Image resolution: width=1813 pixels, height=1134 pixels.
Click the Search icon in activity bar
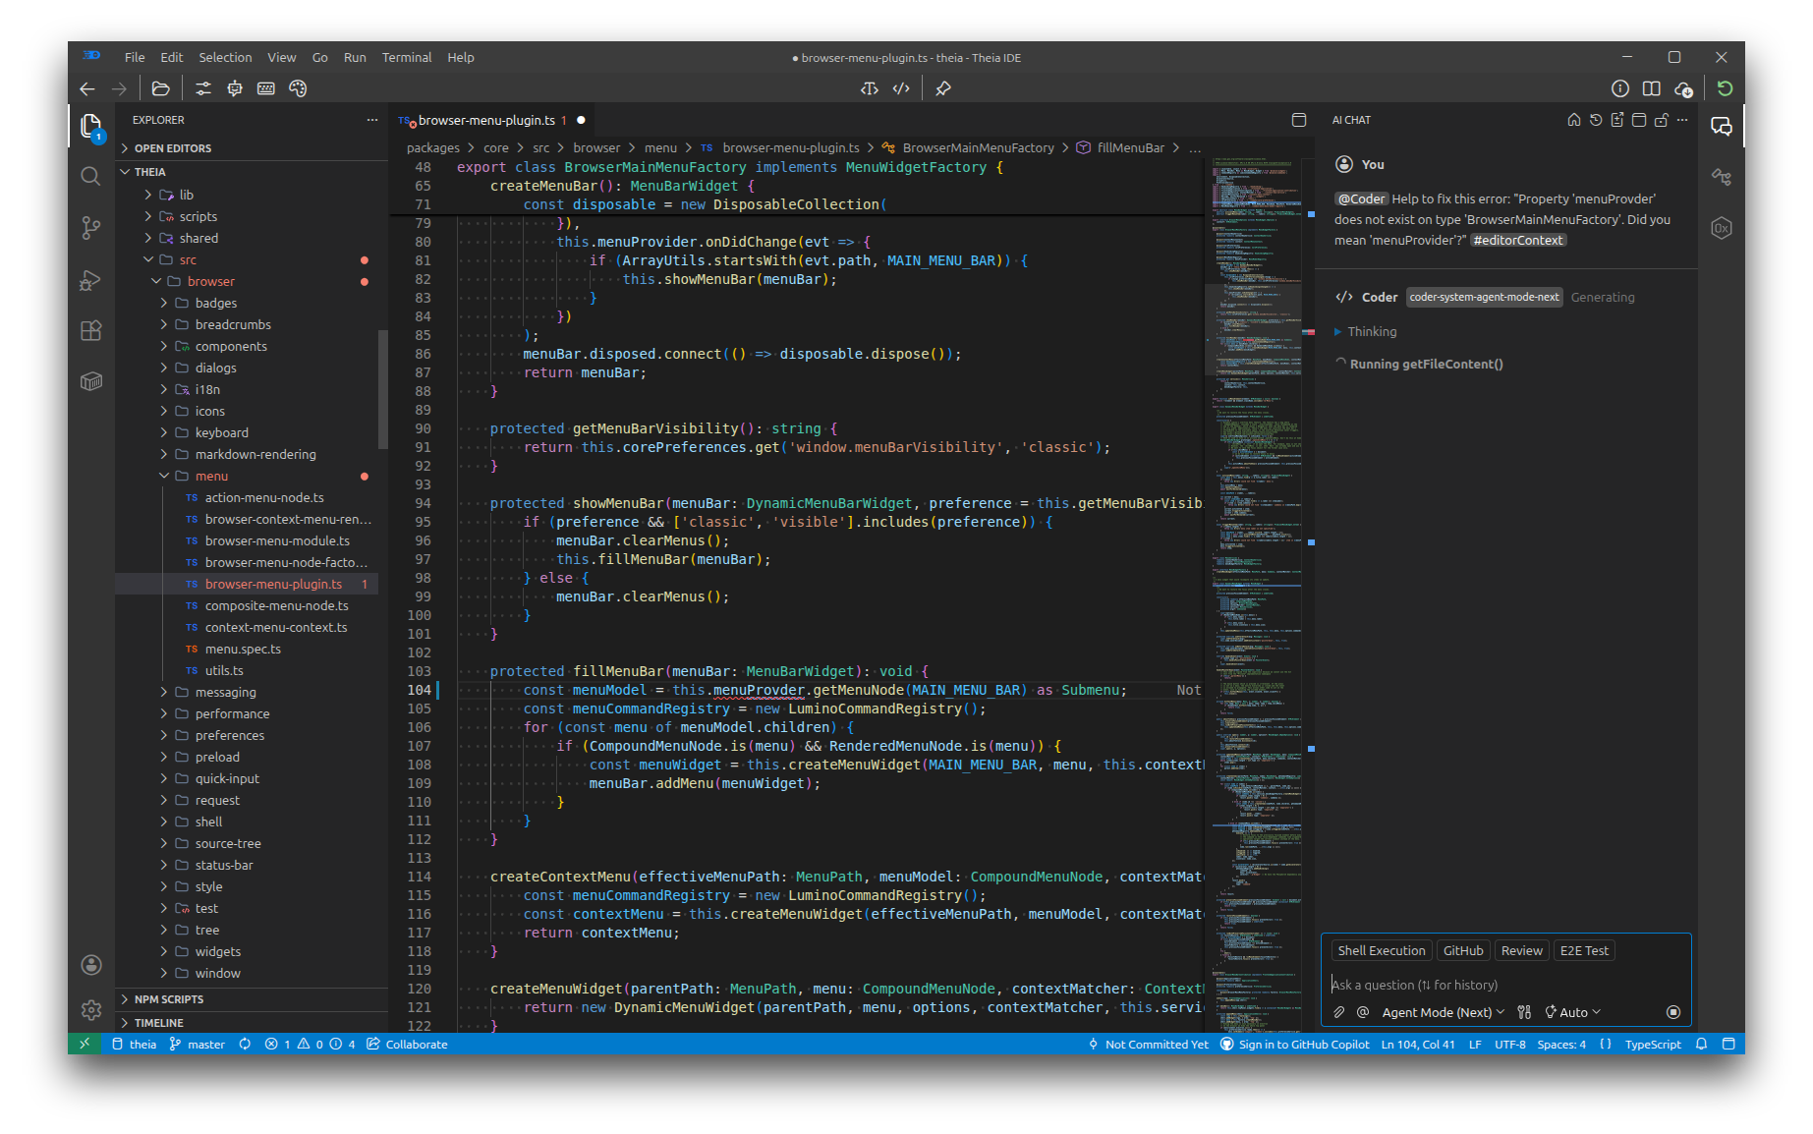90,177
